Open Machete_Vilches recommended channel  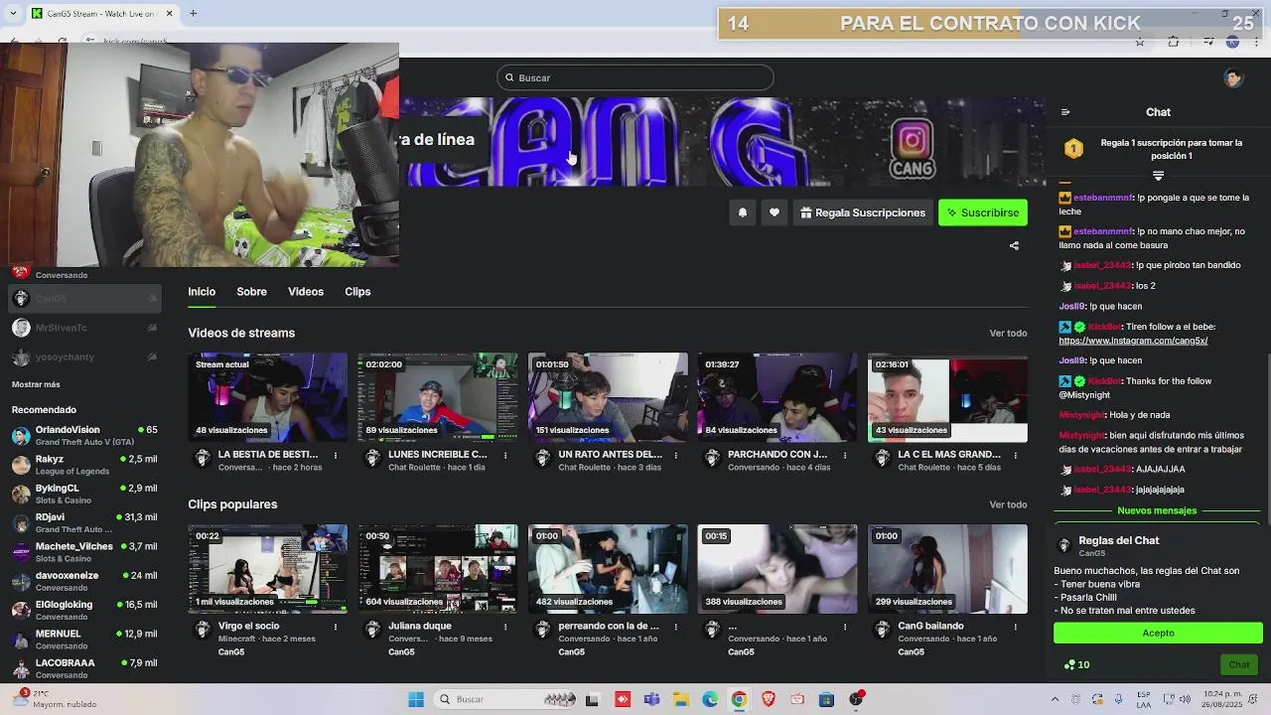(x=84, y=552)
